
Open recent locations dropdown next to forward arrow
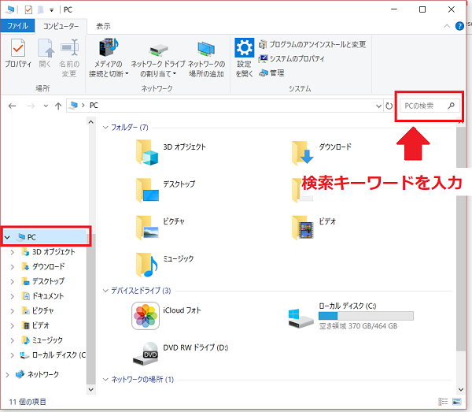click(x=46, y=106)
